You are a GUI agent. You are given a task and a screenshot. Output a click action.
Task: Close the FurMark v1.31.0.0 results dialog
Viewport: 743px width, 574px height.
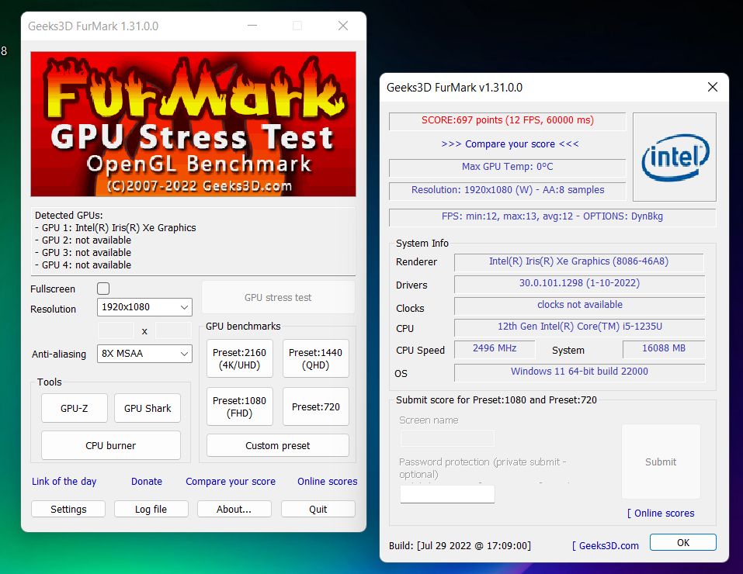click(x=712, y=87)
